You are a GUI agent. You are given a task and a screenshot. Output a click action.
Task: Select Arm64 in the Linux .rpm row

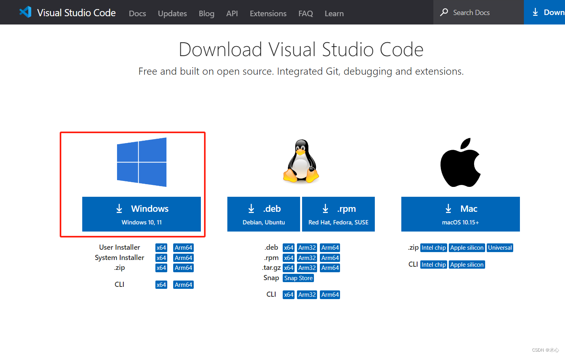click(x=330, y=258)
